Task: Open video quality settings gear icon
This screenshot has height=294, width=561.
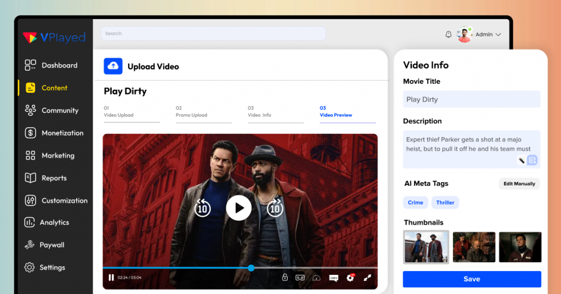Action: tap(350, 278)
